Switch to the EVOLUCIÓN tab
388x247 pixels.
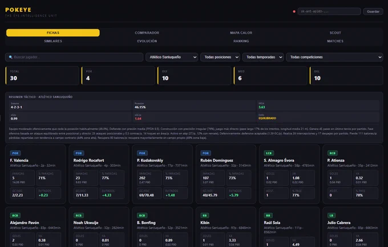[147, 41]
